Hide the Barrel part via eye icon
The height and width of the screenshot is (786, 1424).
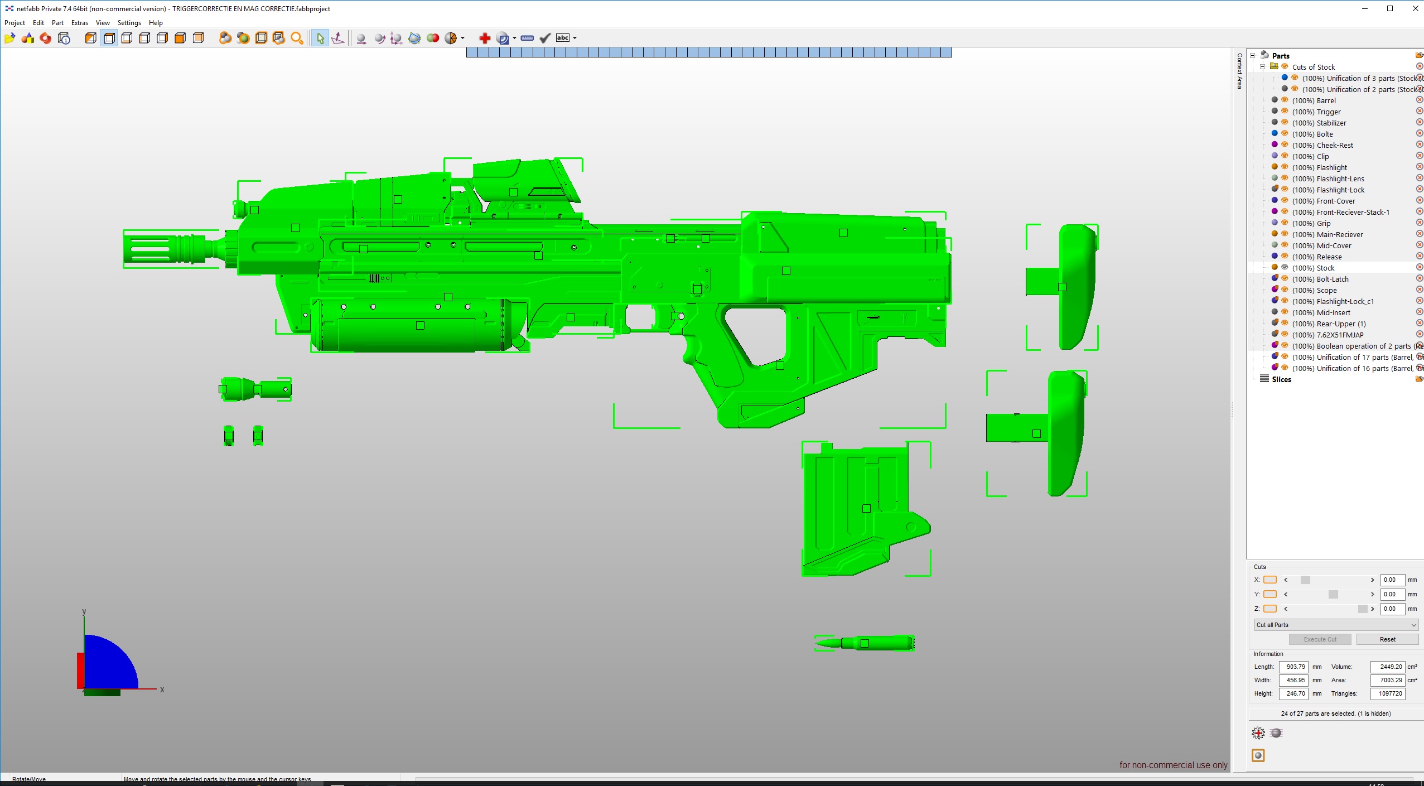coord(1285,100)
